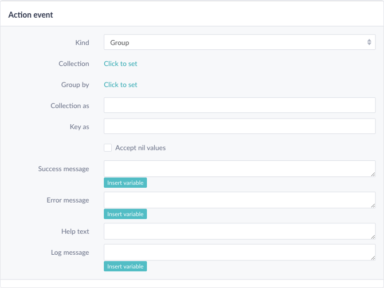
Task: Click the Kind dropdown arrow indicator
Action: (x=369, y=42)
